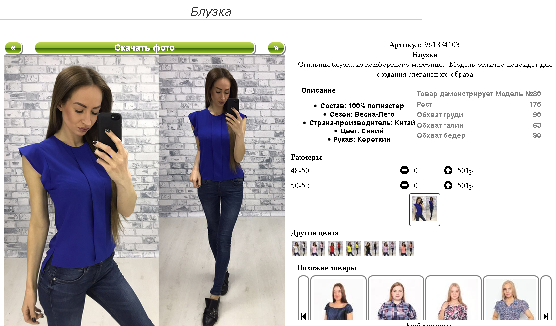Open main blue blouse product photo

[145, 191]
